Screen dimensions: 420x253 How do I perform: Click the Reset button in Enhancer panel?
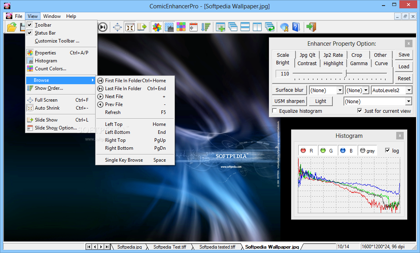pyautogui.click(x=404, y=79)
